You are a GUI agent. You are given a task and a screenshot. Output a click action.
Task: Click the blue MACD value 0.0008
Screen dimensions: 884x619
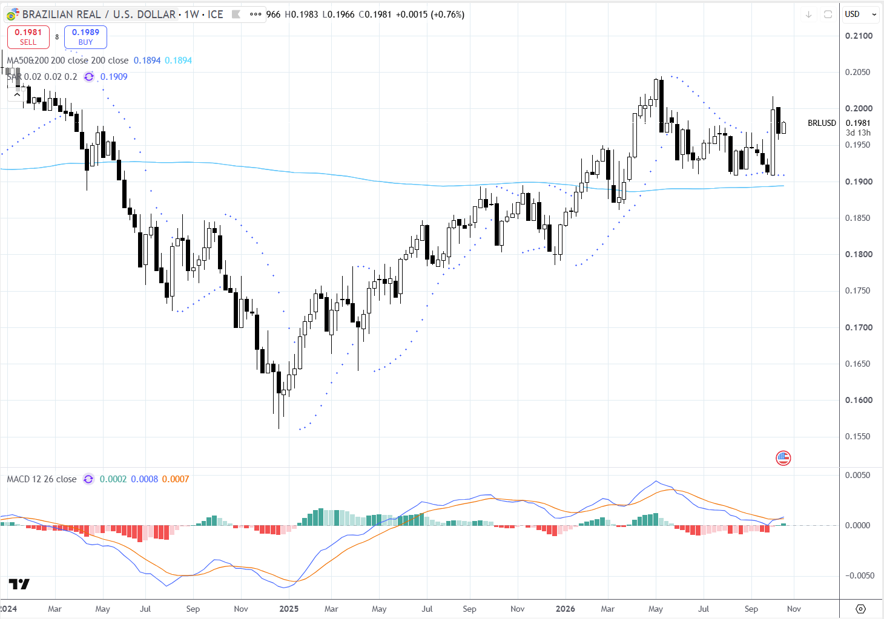click(145, 479)
